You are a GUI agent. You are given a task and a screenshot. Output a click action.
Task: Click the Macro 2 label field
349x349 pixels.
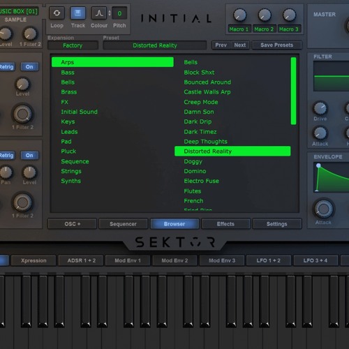264,29
